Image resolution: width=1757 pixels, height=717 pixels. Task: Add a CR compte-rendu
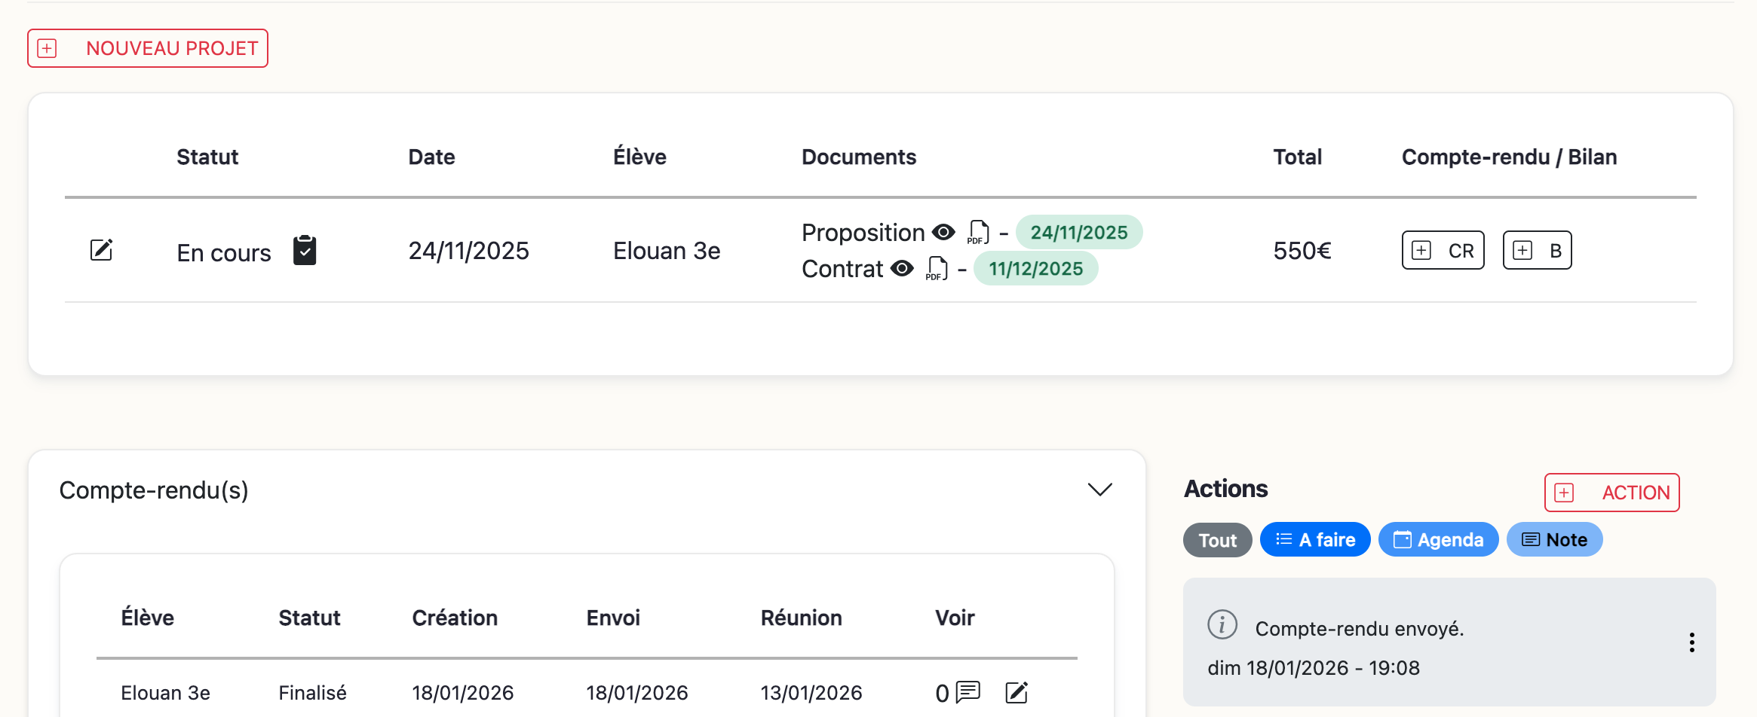[x=1443, y=250]
